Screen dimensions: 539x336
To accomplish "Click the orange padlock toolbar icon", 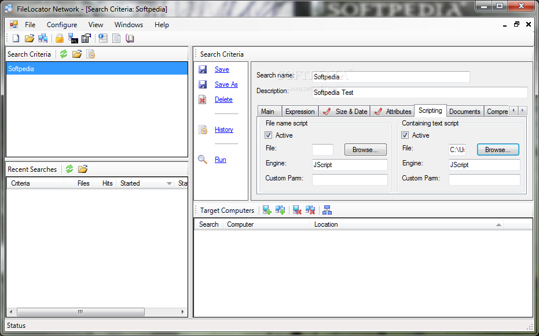I will (60, 38).
